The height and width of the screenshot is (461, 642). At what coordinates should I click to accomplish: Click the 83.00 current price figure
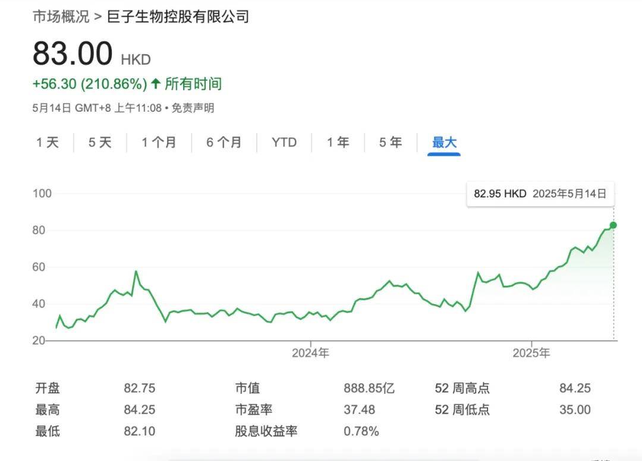pyautogui.click(x=73, y=53)
